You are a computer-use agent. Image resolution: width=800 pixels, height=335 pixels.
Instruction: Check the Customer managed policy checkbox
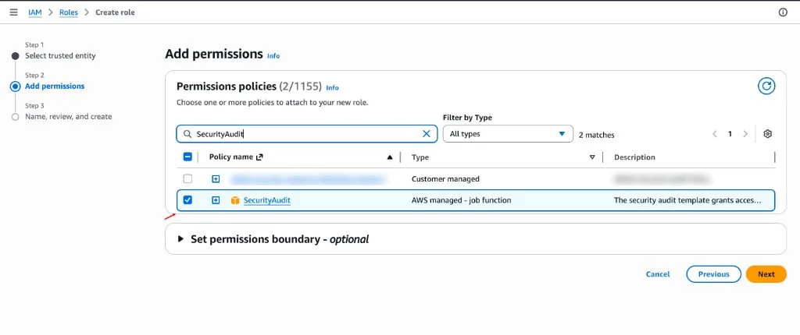tap(187, 178)
